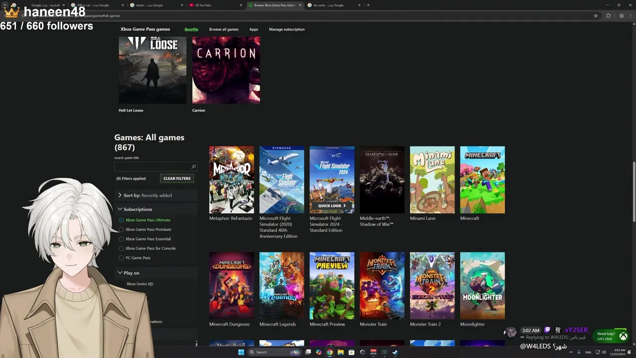Open 'Manage subscription' menu item

(287, 29)
